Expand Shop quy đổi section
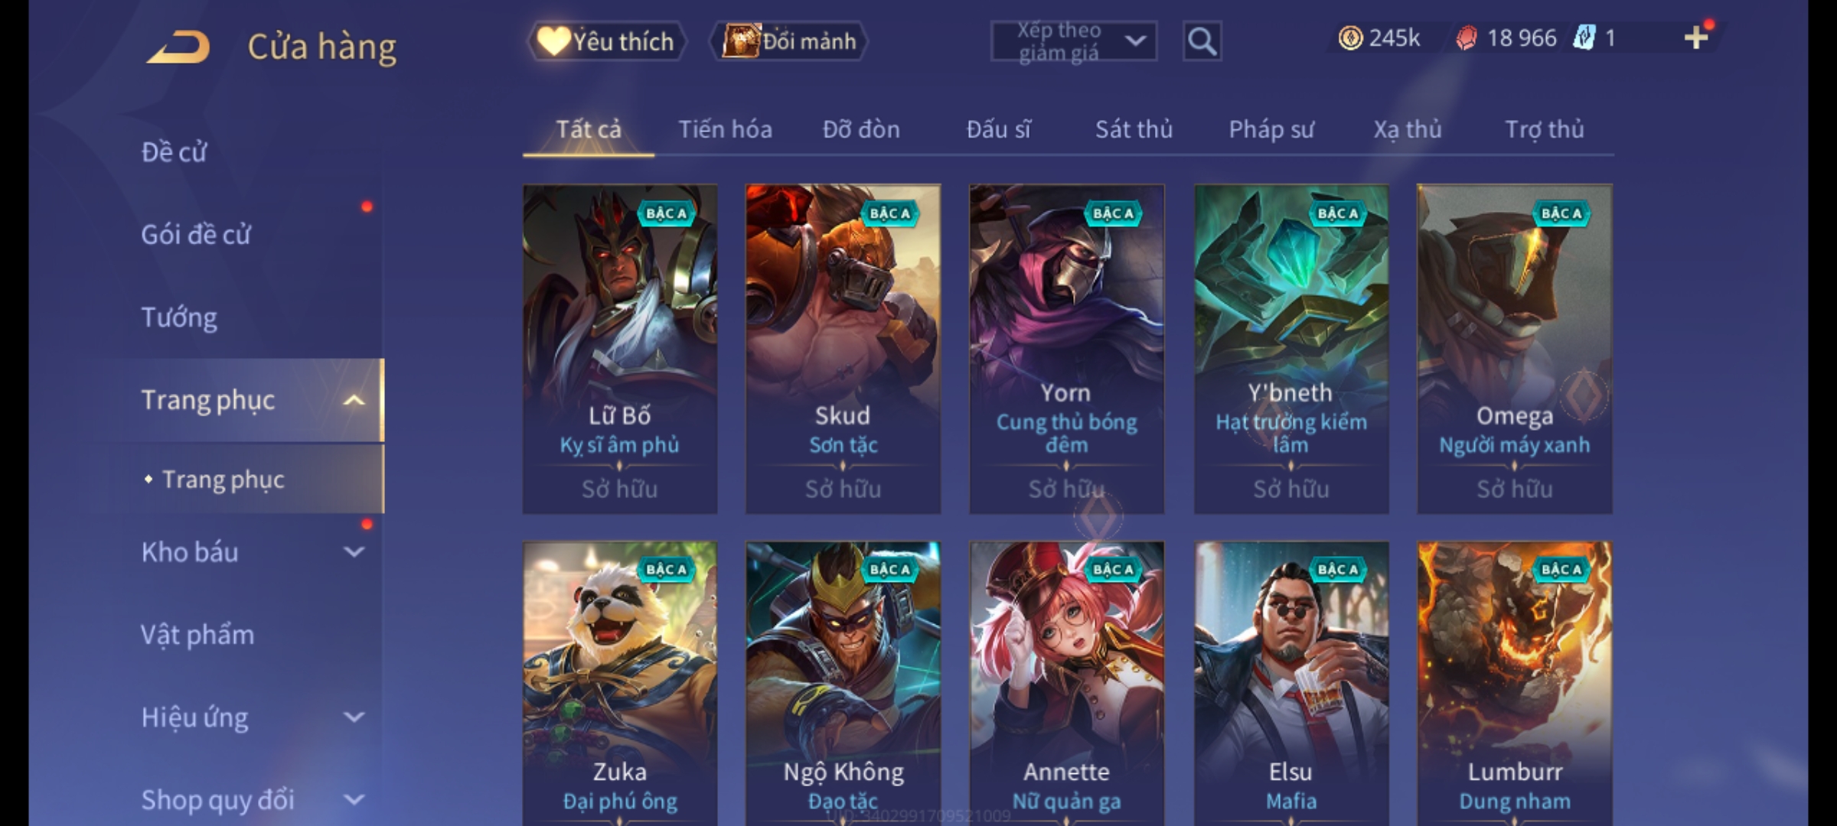 (x=354, y=800)
